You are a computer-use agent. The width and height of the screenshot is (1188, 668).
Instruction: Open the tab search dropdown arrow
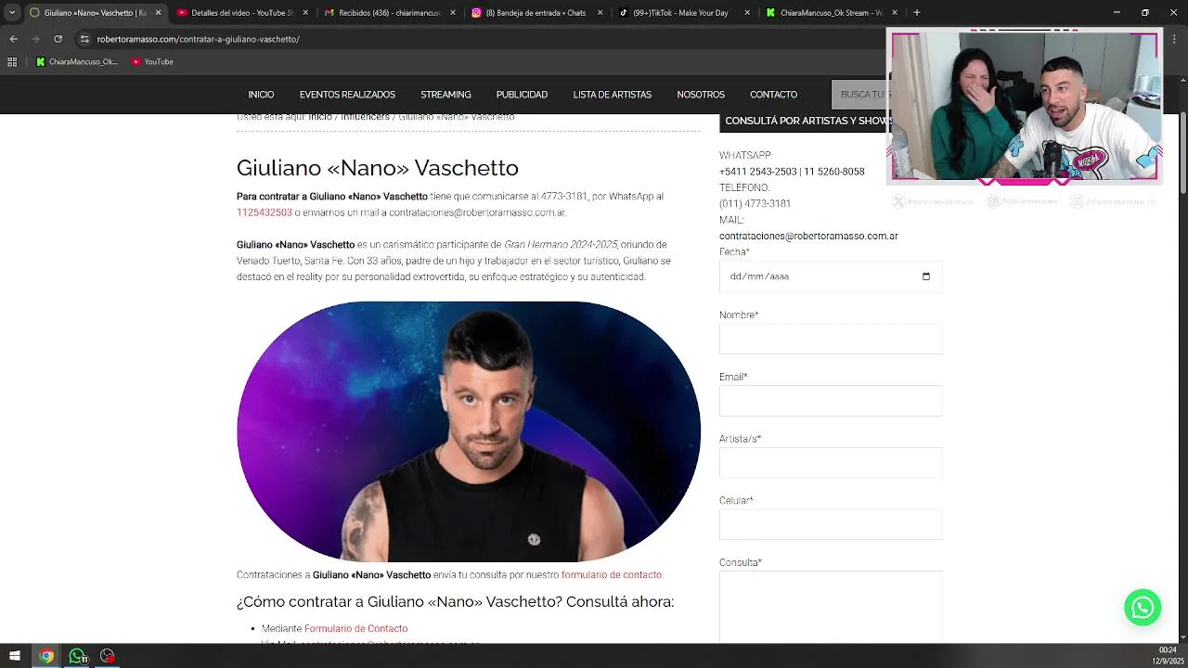coord(12,13)
